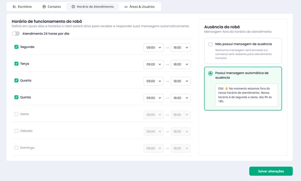301x181 pixels.
Task: Open Terça end time dropdown
Action: (181, 65)
